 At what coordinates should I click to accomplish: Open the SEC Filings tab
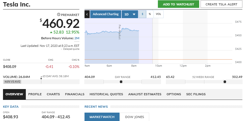pos(196,94)
